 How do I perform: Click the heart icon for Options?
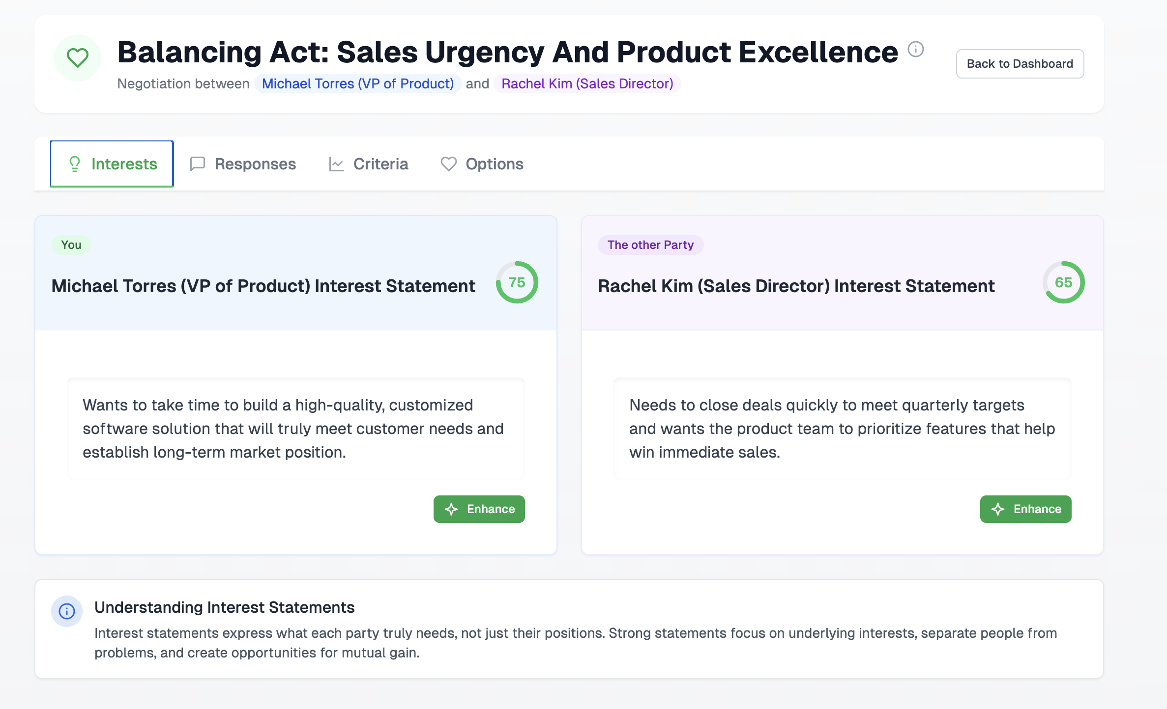pos(448,164)
